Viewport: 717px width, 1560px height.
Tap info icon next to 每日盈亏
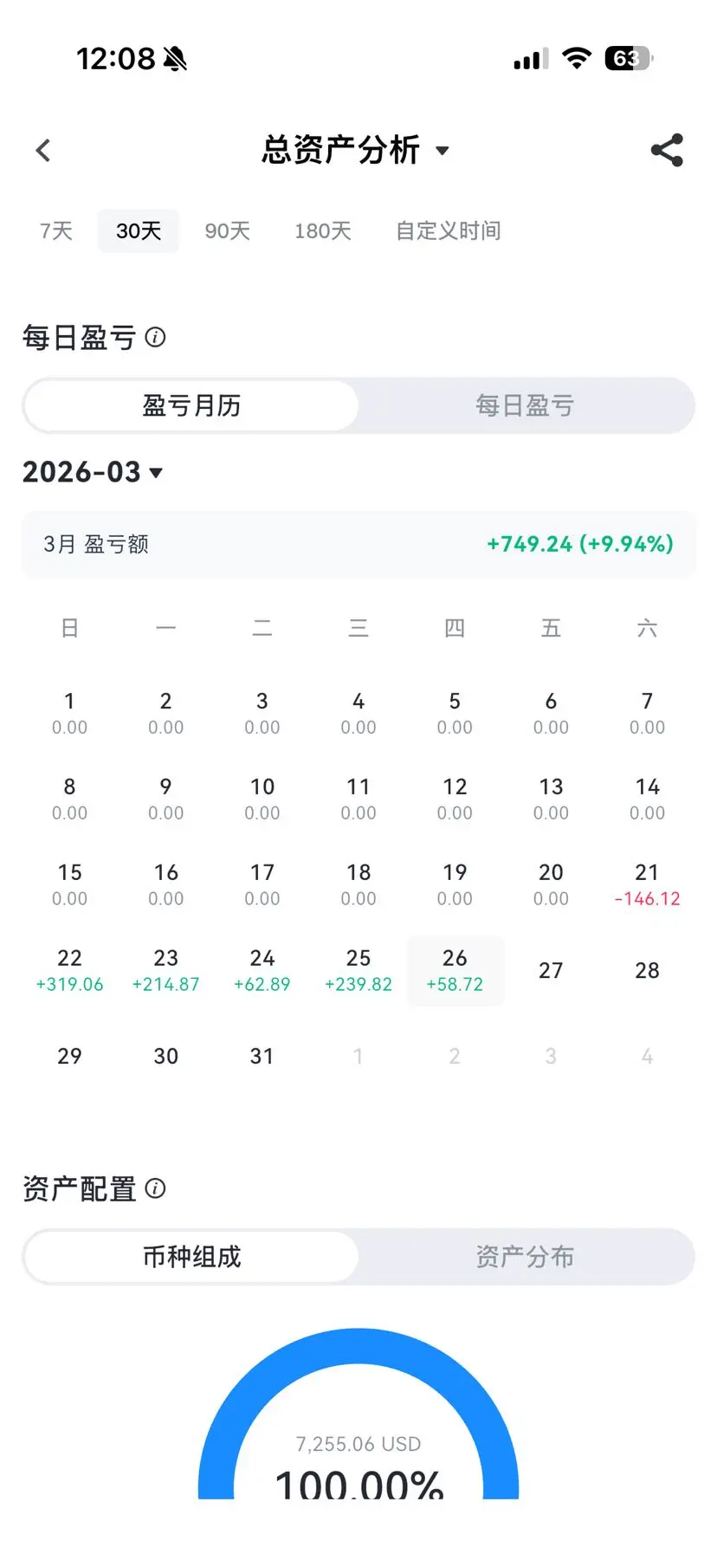point(155,337)
